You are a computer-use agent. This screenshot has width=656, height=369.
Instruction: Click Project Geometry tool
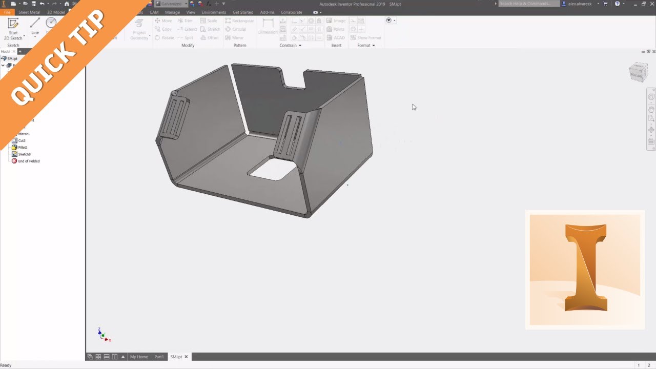(x=139, y=29)
